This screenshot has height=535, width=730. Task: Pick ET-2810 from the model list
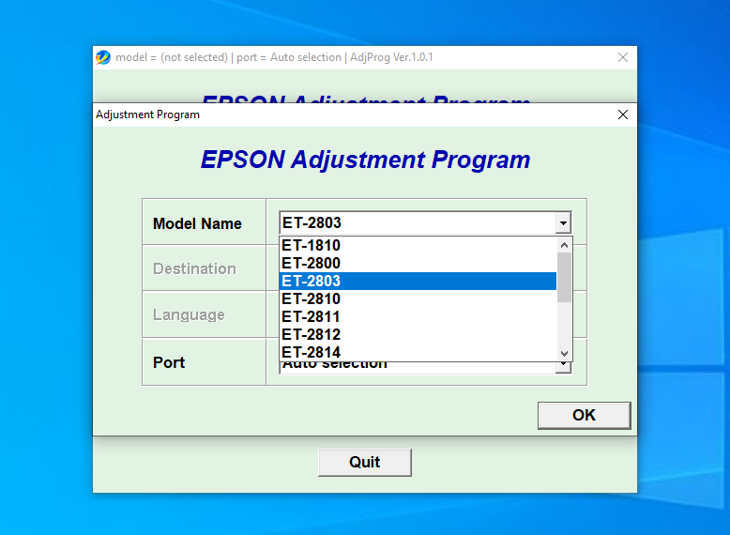click(x=418, y=298)
